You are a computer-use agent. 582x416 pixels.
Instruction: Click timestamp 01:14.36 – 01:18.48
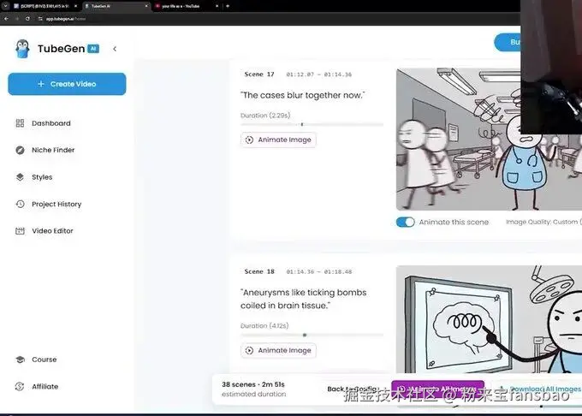click(x=319, y=272)
